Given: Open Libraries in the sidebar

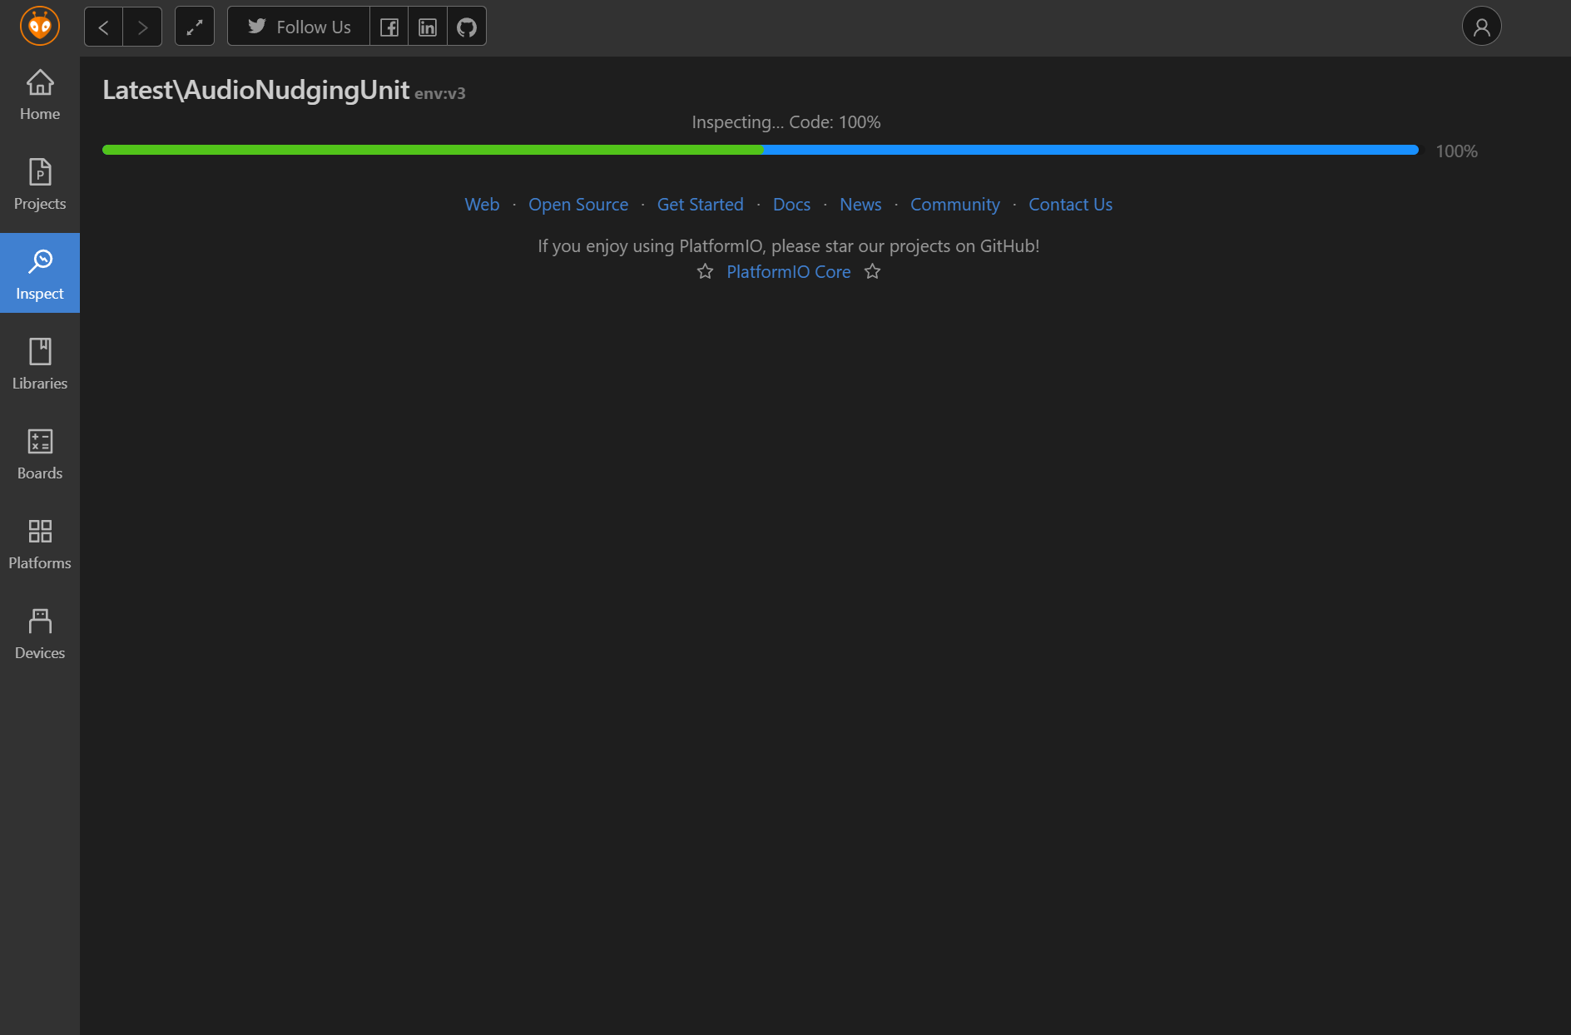Looking at the screenshot, I should [x=40, y=364].
